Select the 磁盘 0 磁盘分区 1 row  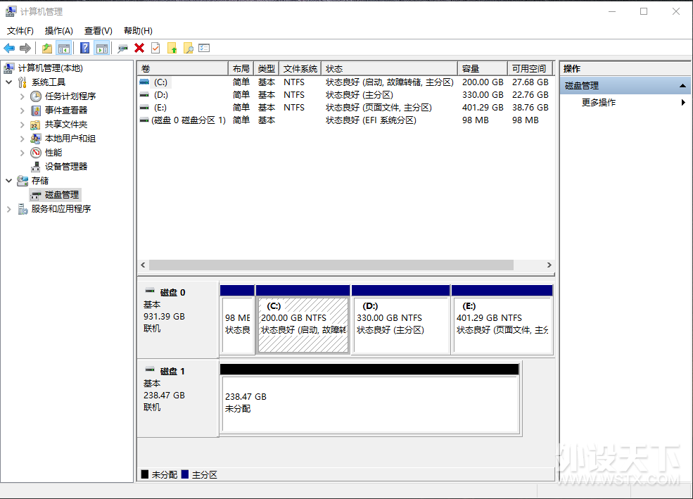coord(345,120)
